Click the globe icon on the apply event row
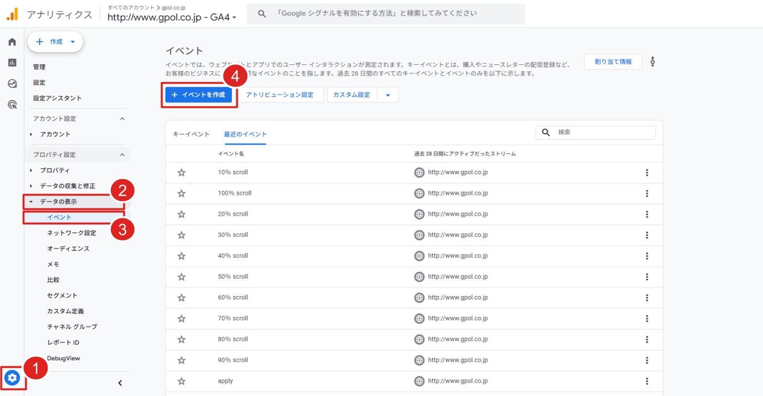 click(419, 381)
